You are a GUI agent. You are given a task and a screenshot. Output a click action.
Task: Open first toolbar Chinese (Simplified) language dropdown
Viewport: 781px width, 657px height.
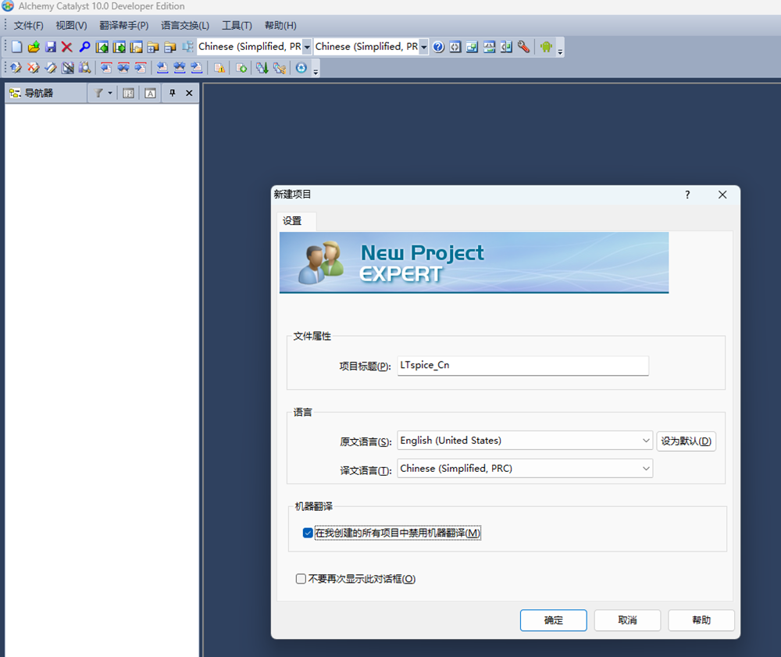coord(307,47)
